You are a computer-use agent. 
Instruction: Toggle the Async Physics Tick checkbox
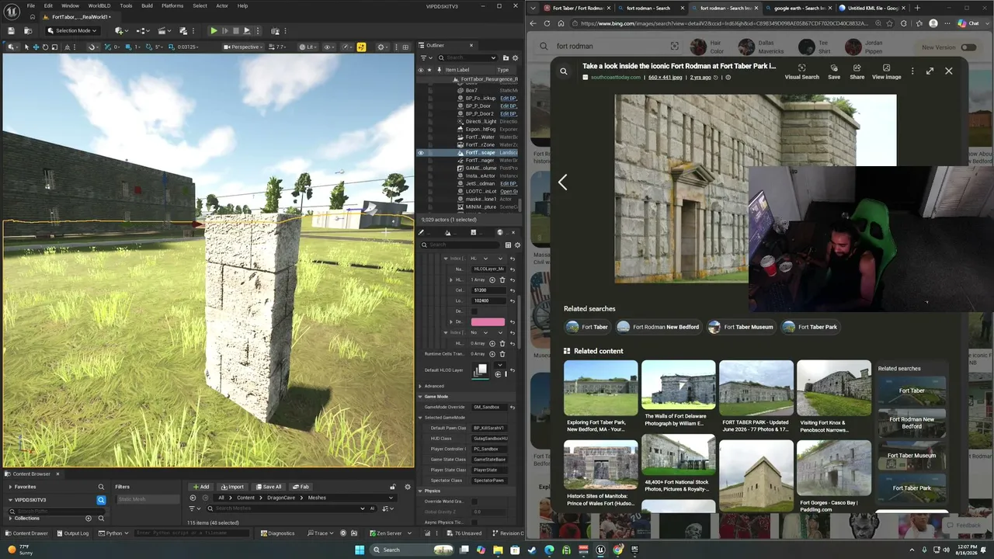pyautogui.click(x=475, y=523)
